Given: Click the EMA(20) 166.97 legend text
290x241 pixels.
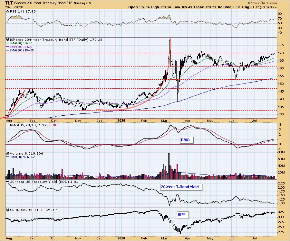Looking at the screenshot, I should pyautogui.click(x=21, y=43).
